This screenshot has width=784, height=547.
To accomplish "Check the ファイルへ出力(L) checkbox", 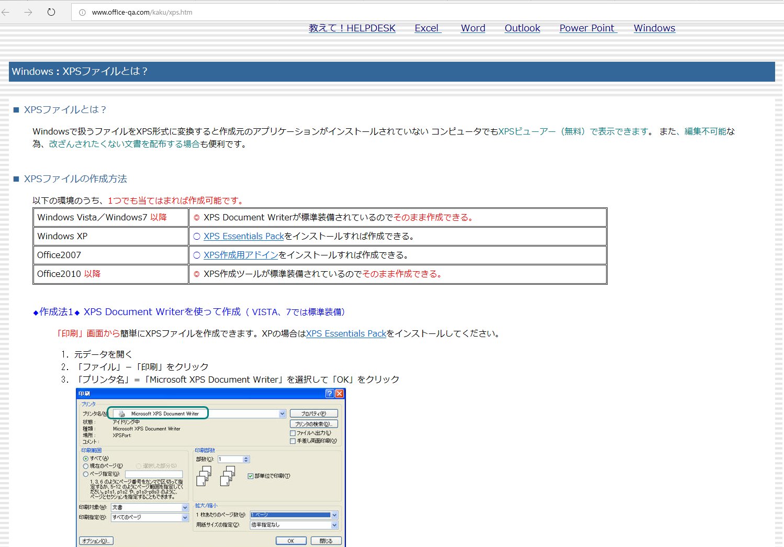I will 293,433.
